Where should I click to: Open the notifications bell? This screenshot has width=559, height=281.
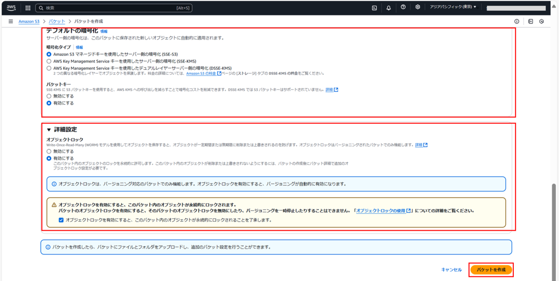(389, 7)
